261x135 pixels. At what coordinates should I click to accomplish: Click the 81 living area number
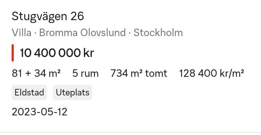(x=17, y=73)
